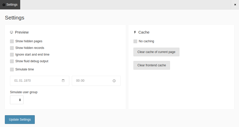Click into the 00:00 time field

tap(92, 81)
